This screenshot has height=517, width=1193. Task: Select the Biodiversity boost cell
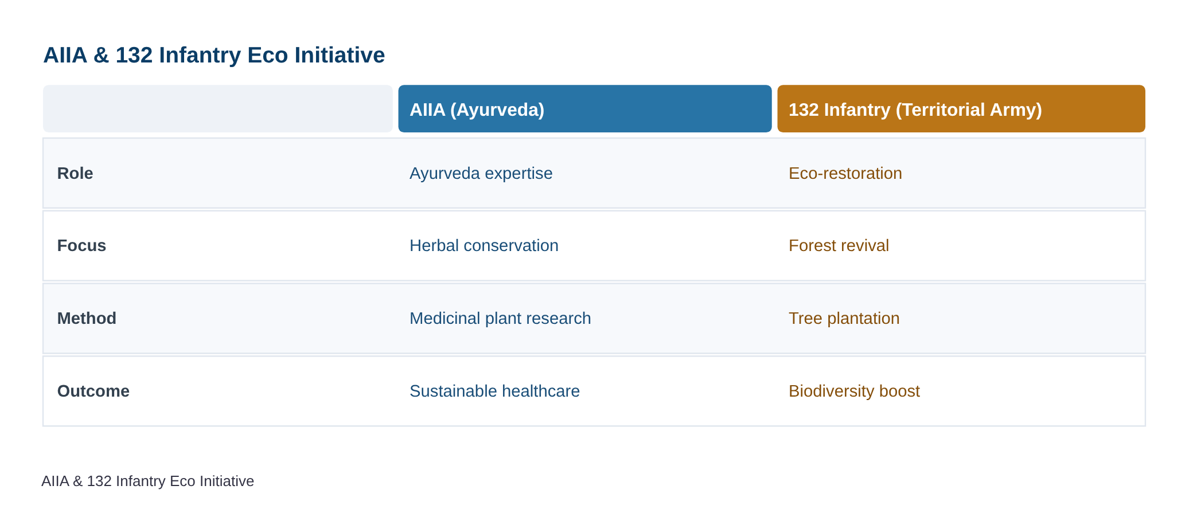(x=854, y=391)
